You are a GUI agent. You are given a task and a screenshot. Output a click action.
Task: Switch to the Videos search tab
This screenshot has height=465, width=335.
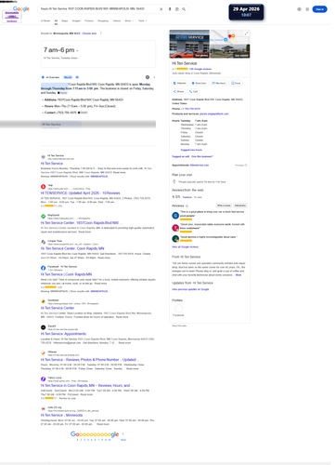pyautogui.click(x=117, y=20)
